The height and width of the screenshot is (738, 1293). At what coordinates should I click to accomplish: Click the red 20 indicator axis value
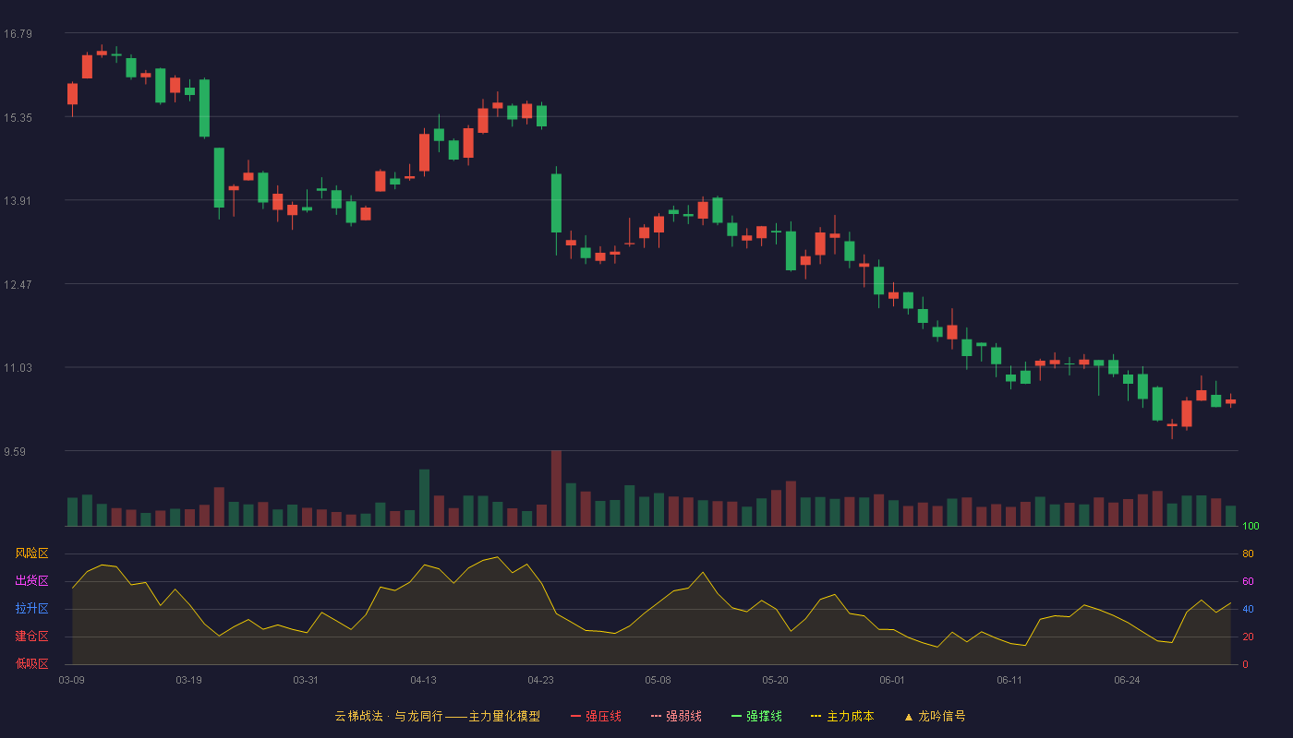click(1248, 637)
